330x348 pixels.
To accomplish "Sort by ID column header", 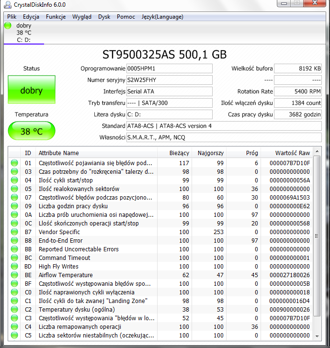I will (x=28, y=153).
